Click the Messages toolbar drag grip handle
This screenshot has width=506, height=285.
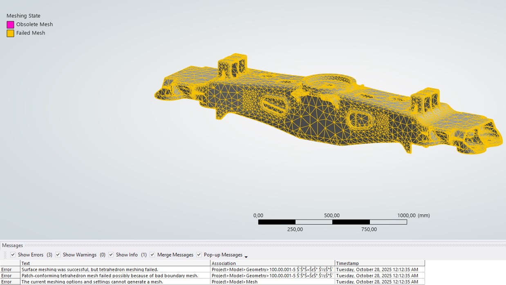tap(5, 255)
